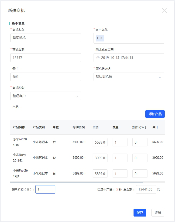Edit the 整单折扣 percentage field
This screenshot has height=222, width=175.
[x=45, y=189]
